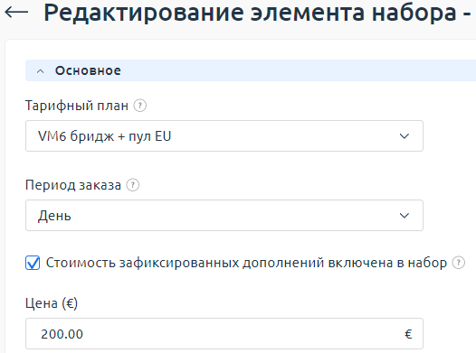Click the help icon beside Период заказа

[133, 185]
